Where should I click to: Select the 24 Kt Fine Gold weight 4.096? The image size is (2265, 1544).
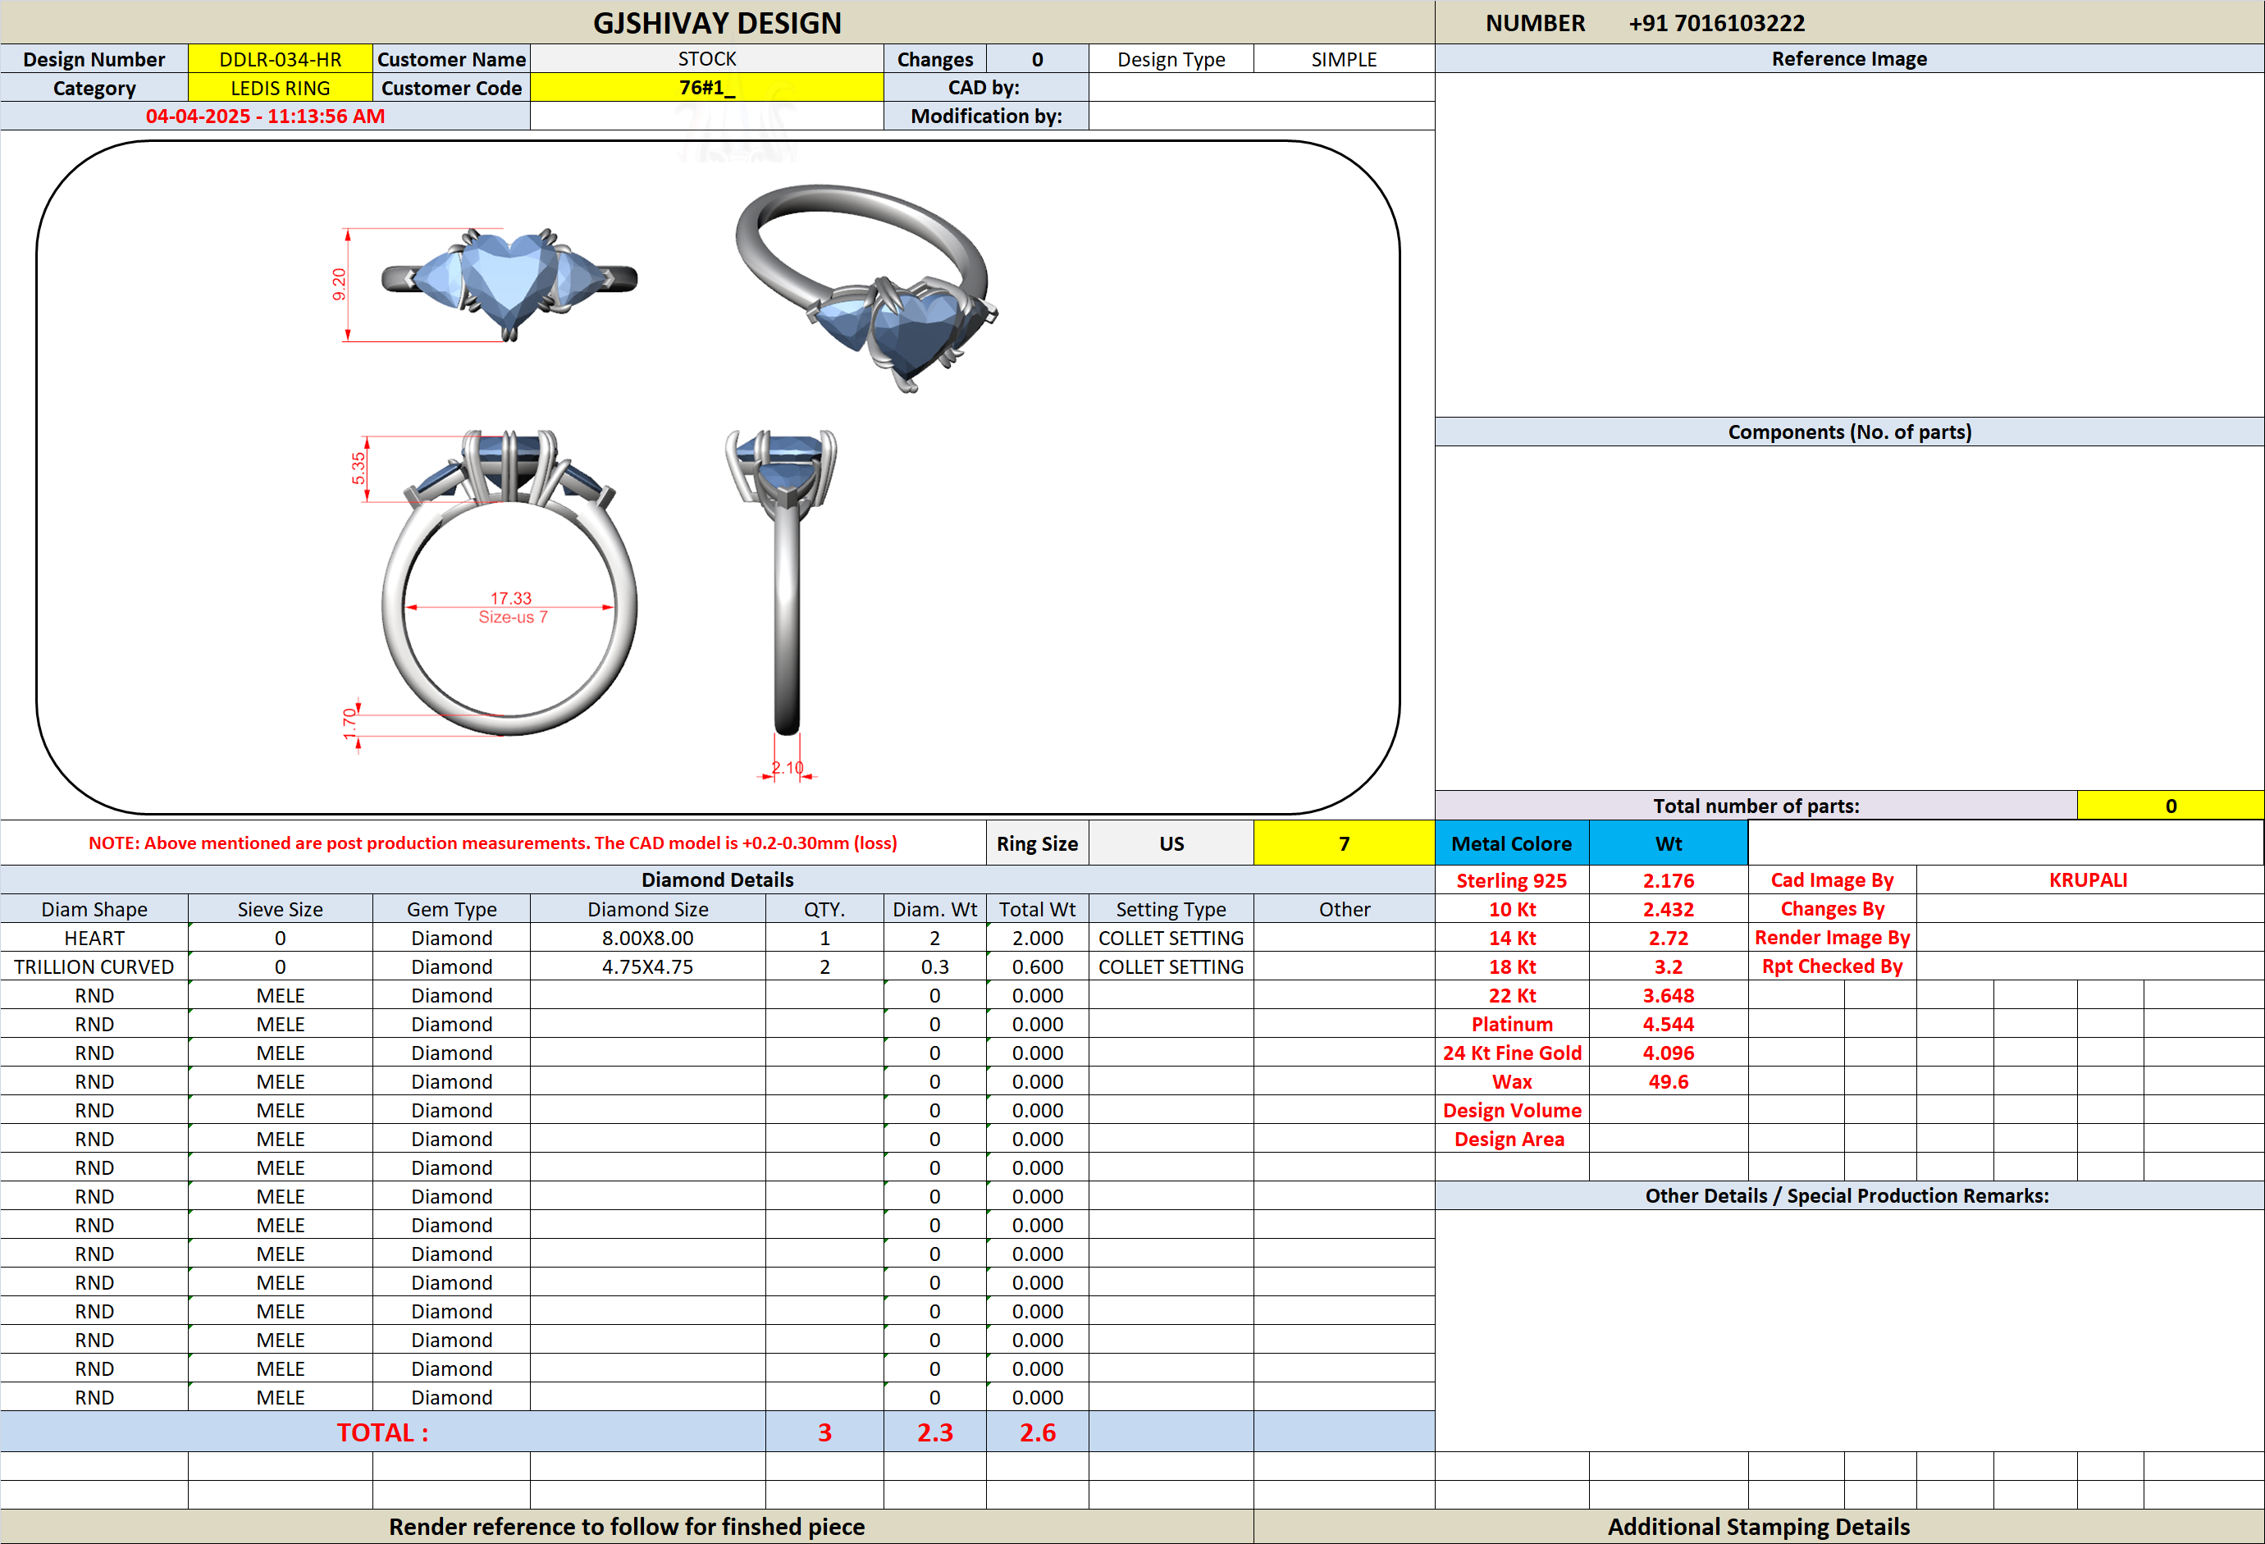pyautogui.click(x=1668, y=1053)
